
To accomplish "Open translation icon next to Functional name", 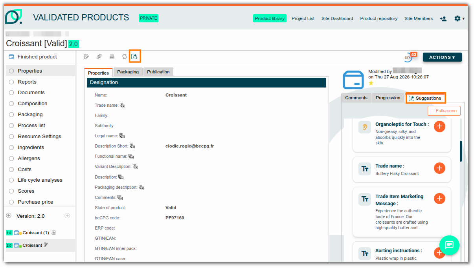I will click(x=131, y=156).
